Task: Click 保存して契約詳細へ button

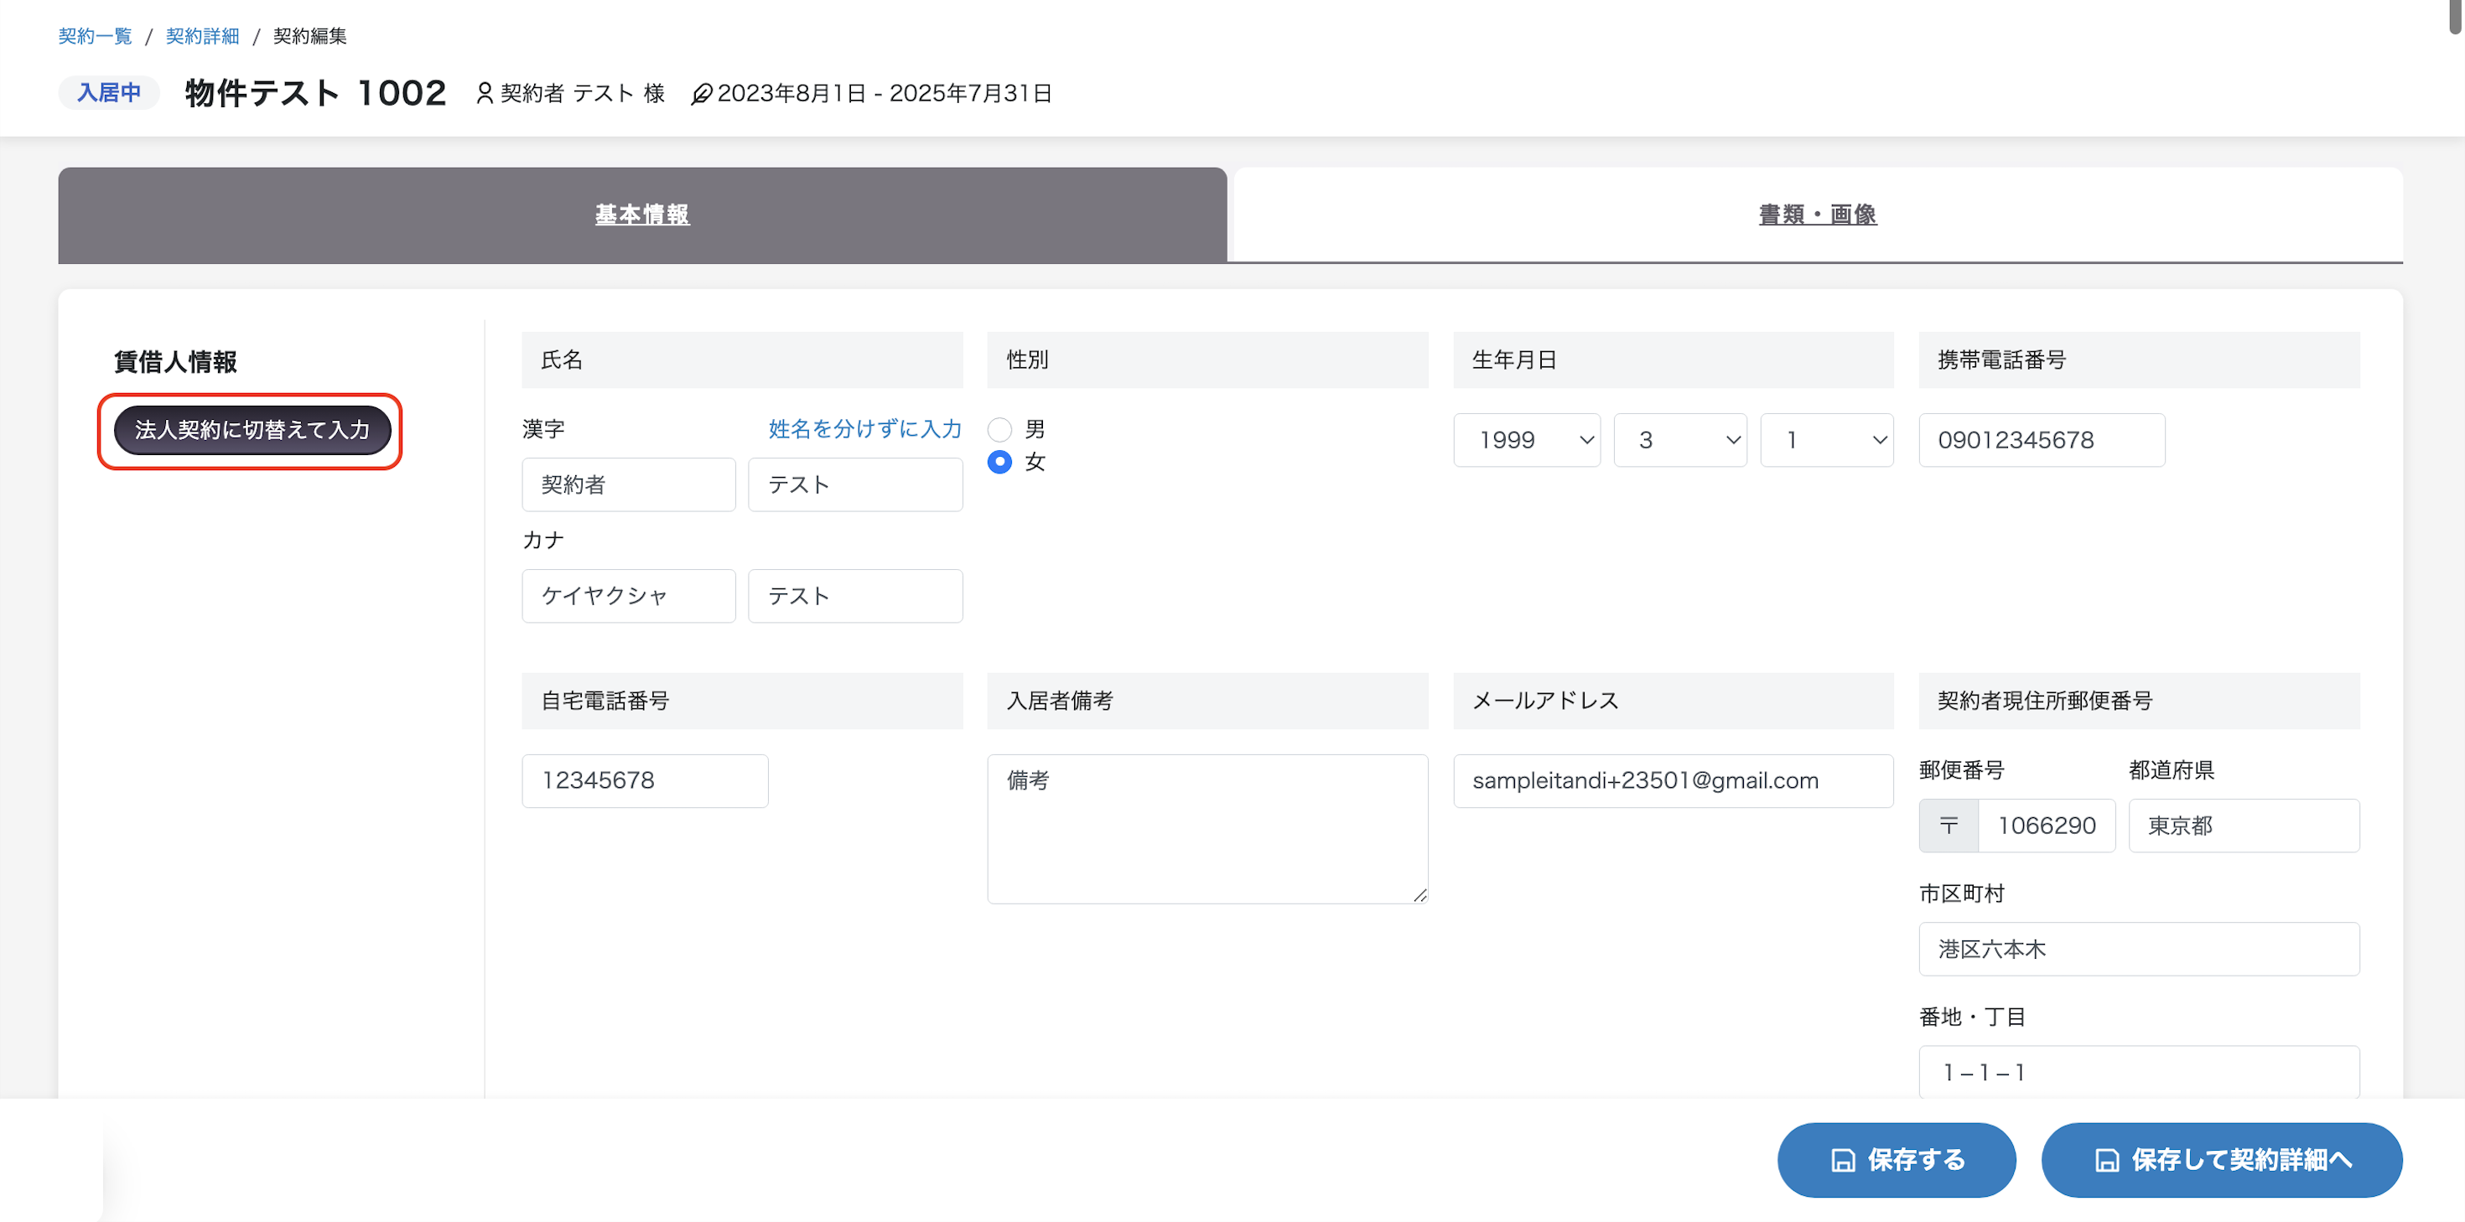Action: 2222,1160
